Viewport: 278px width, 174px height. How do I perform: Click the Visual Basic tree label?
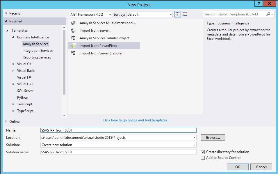pos(26,71)
